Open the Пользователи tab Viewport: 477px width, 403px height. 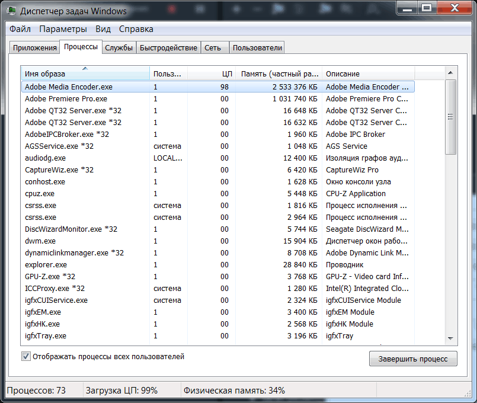pyautogui.click(x=257, y=48)
